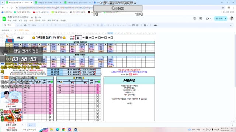Bookmark this page with star icon
This screenshot has width=236, height=132.
tap(223, 8)
